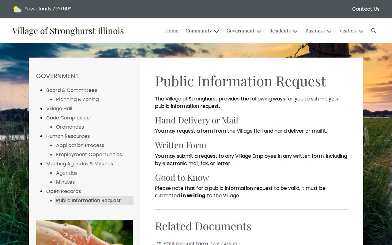This screenshot has width=392, height=245.
Task: Expand the Visitors menu chevron
Action: click(x=361, y=31)
